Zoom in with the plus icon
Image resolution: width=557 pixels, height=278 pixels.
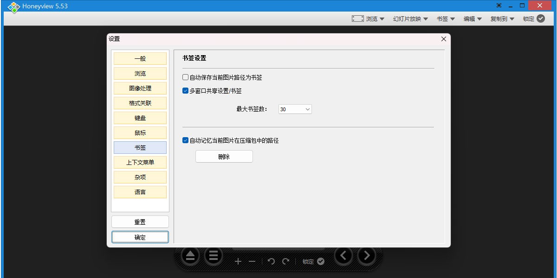[238, 261]
